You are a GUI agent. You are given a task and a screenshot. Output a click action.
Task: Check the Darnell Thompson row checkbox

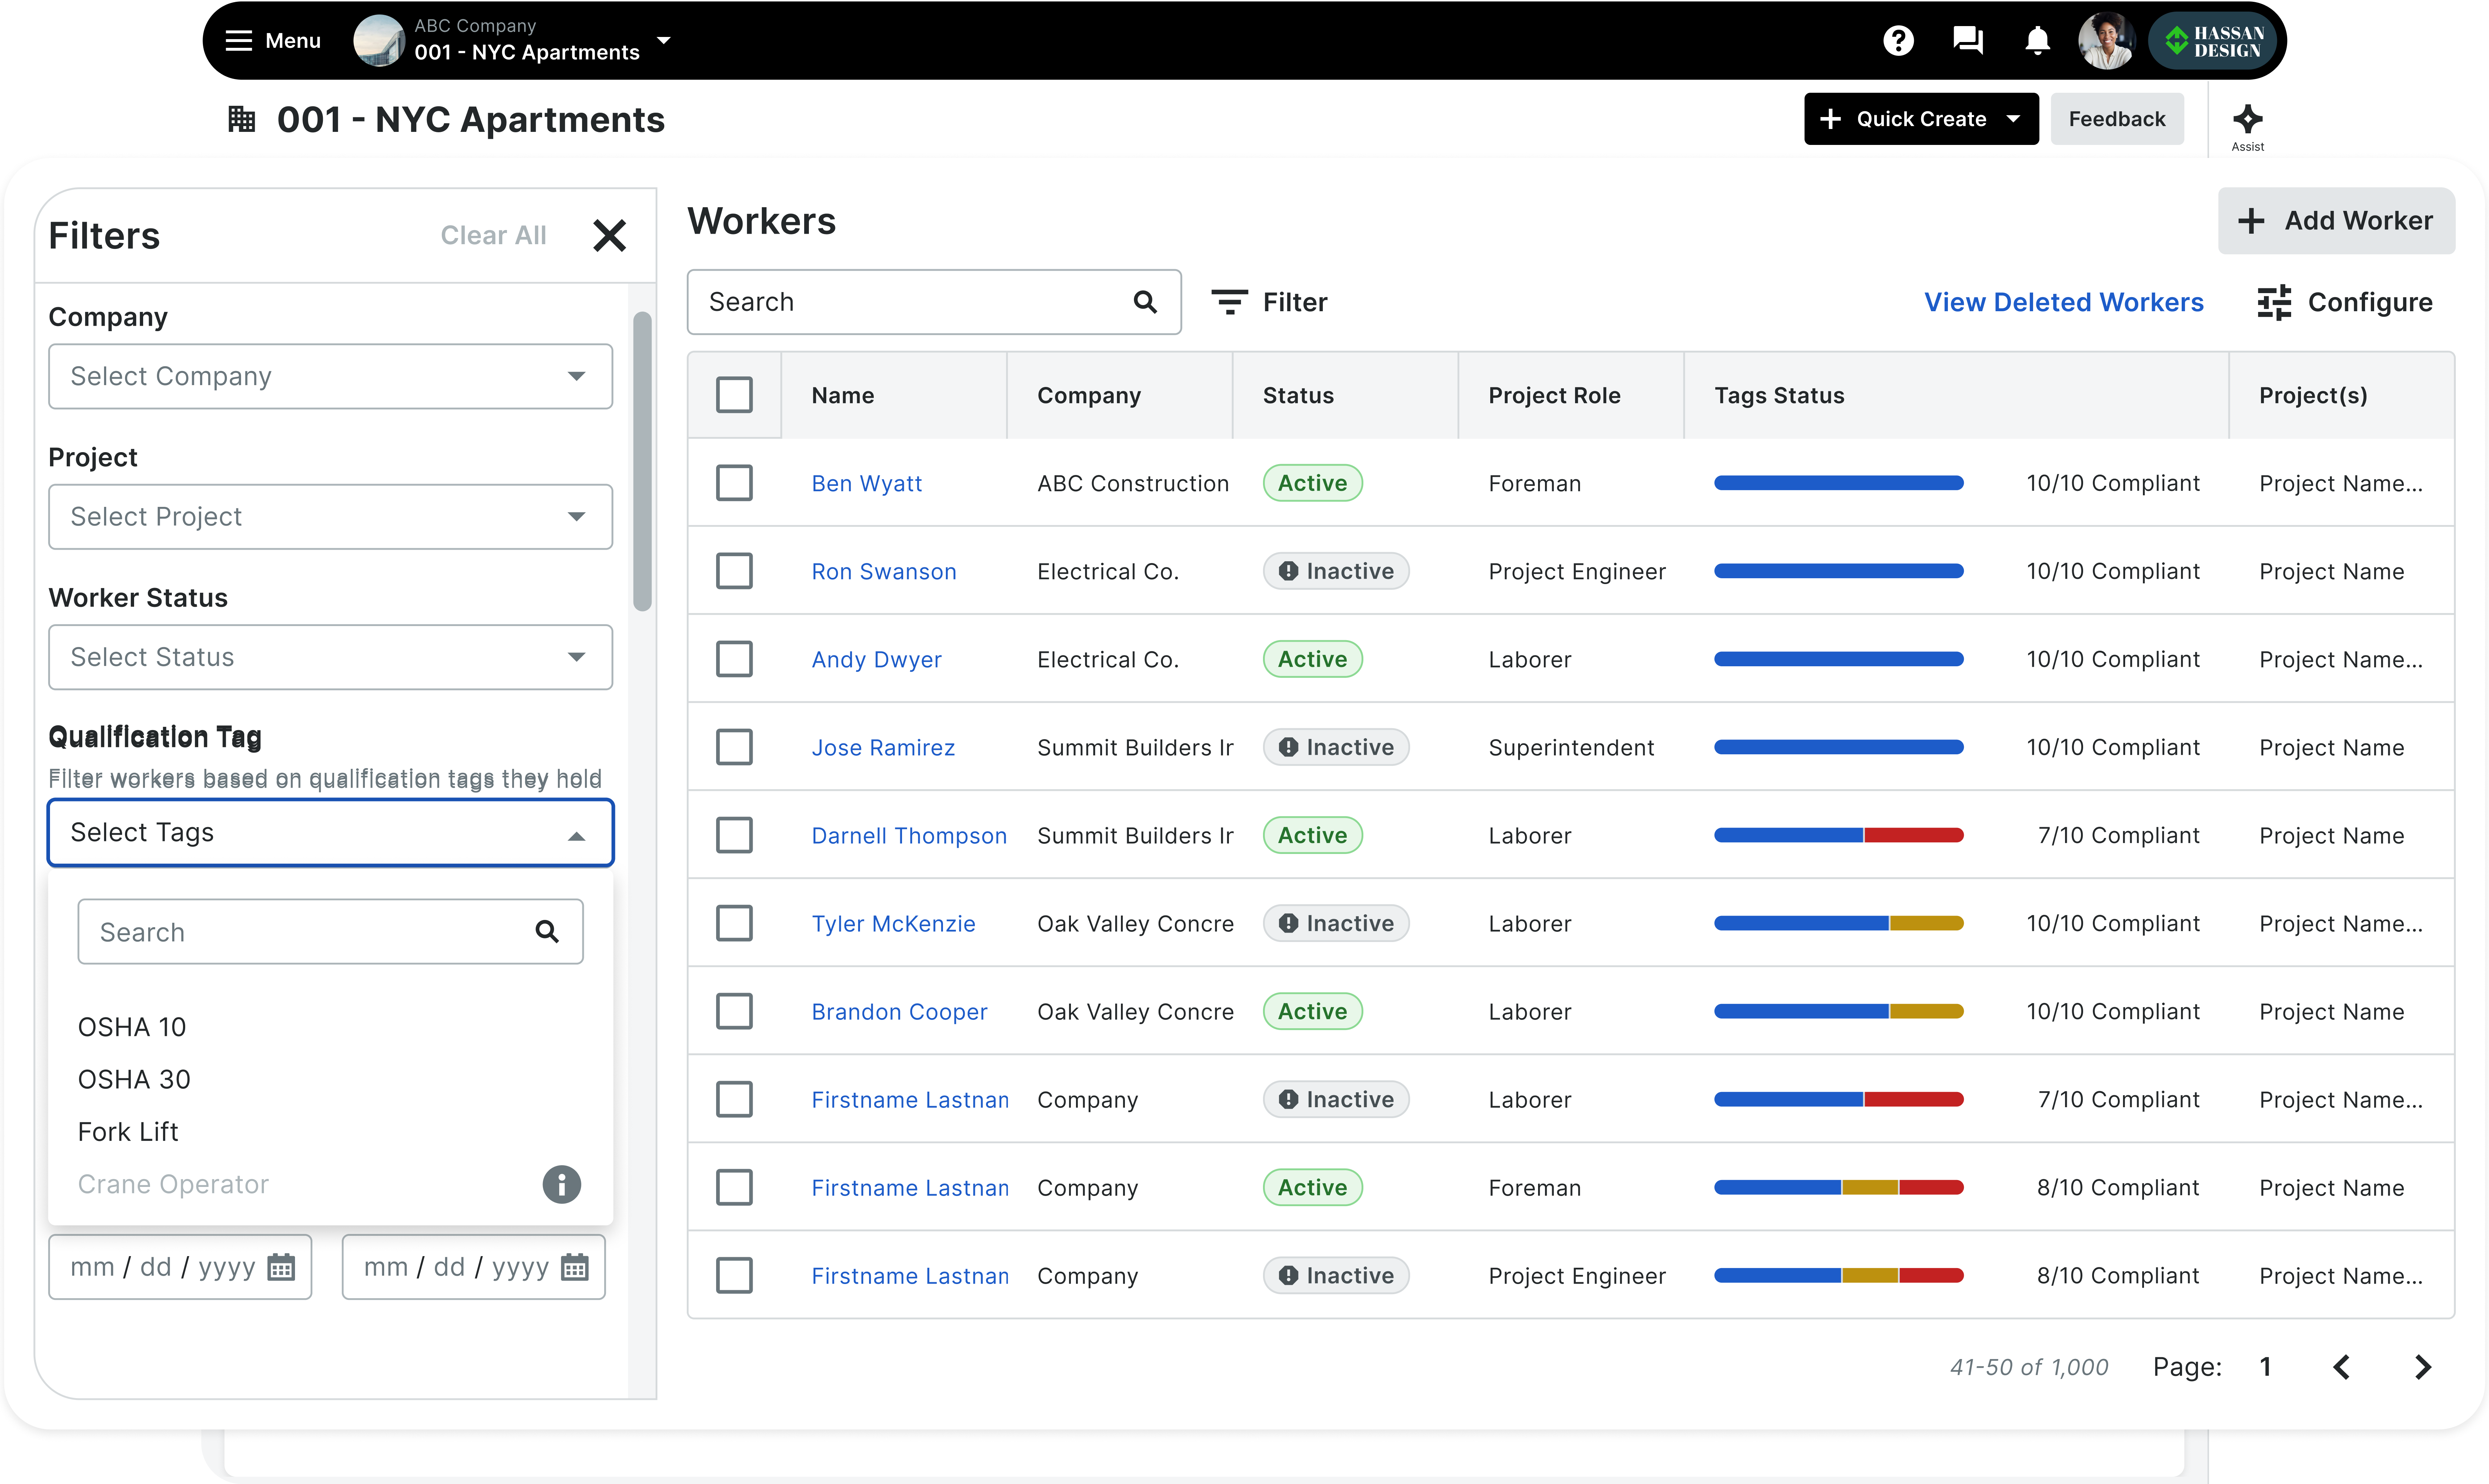click(x=734, y=835)
